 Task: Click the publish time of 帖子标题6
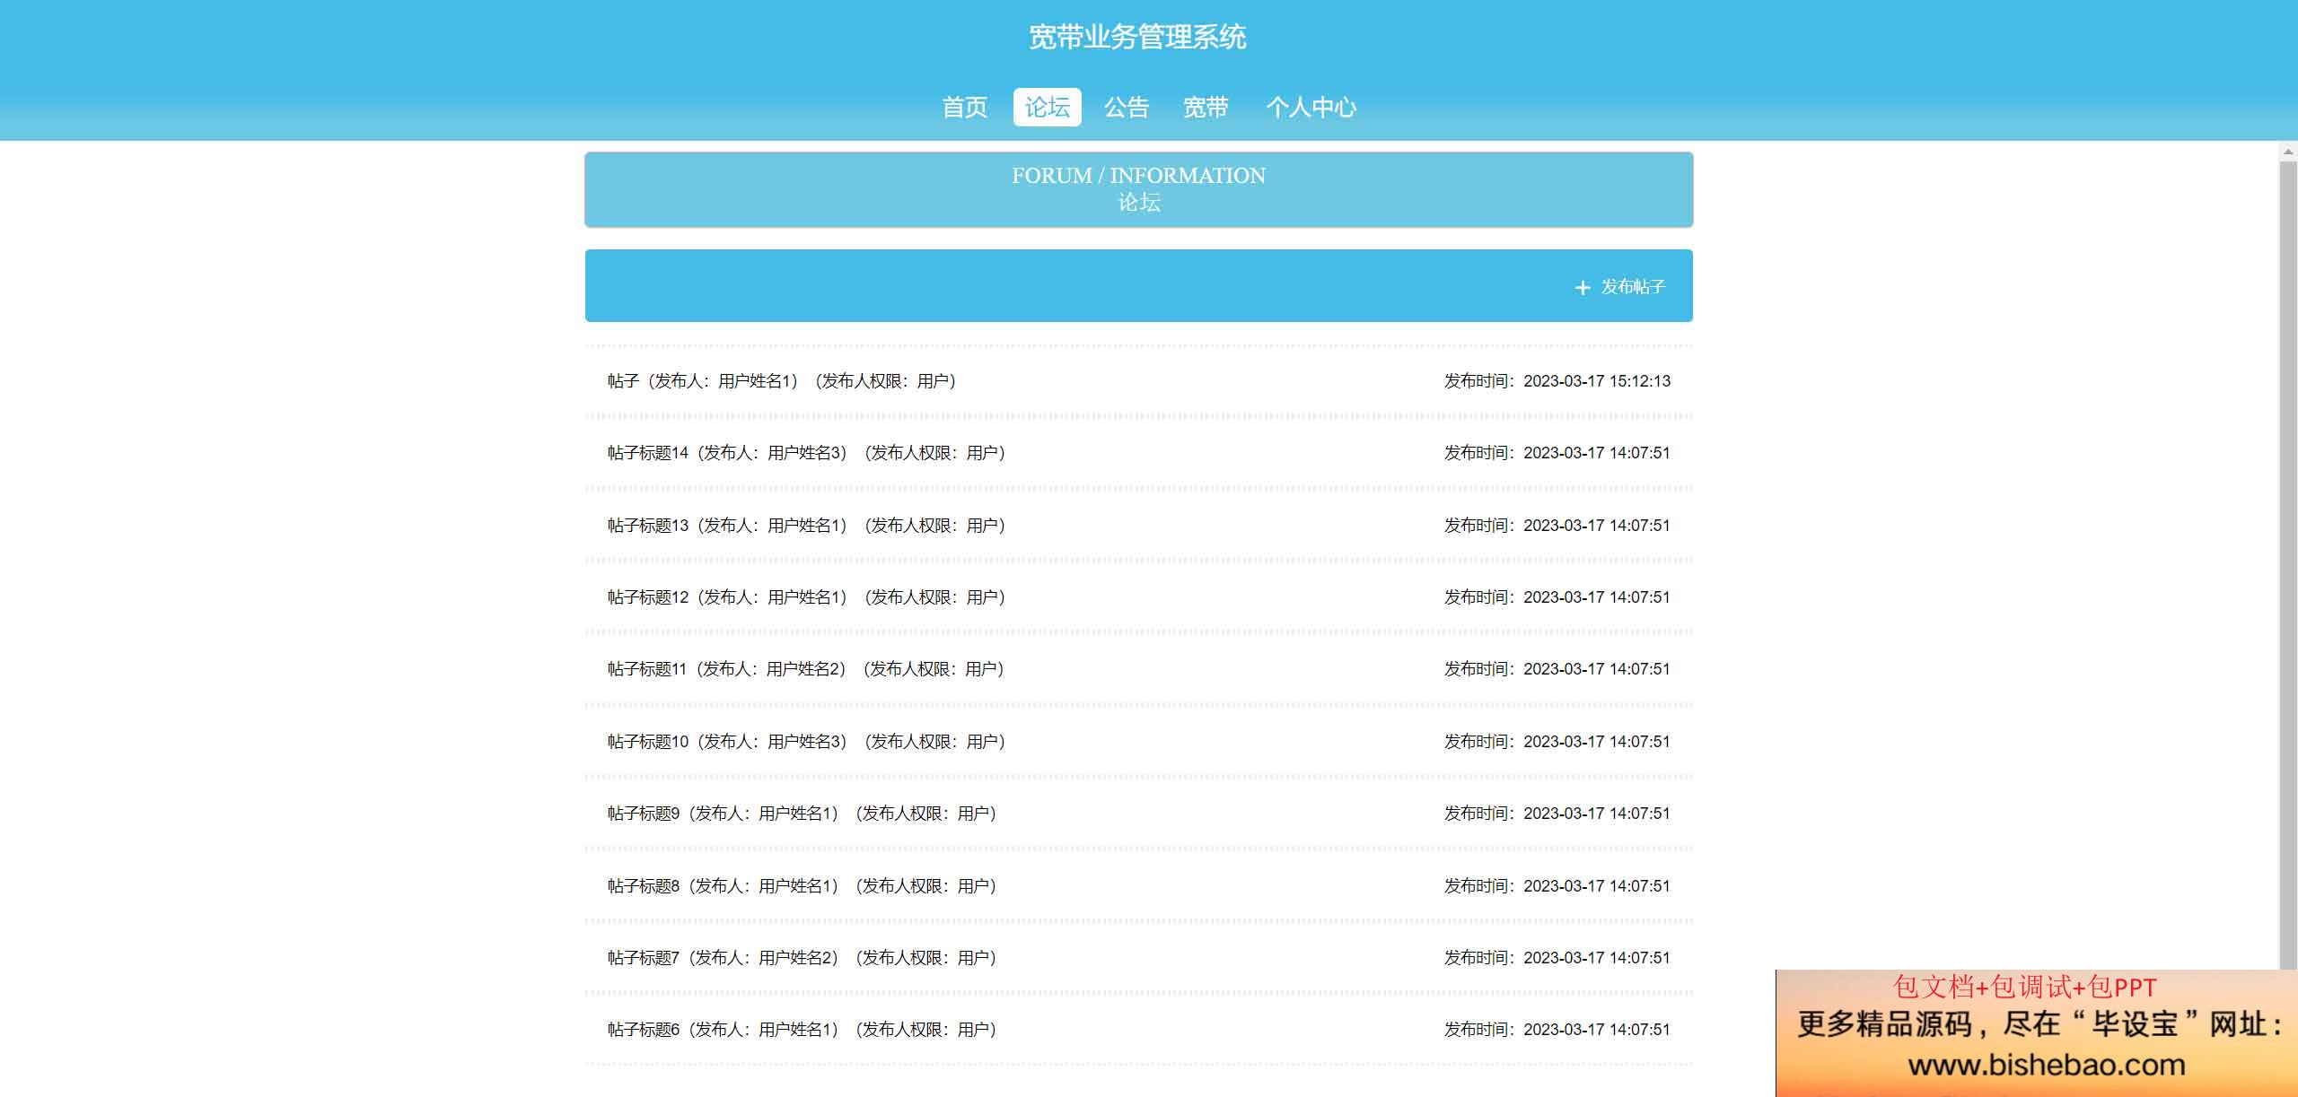[x=1557, y=1030]
